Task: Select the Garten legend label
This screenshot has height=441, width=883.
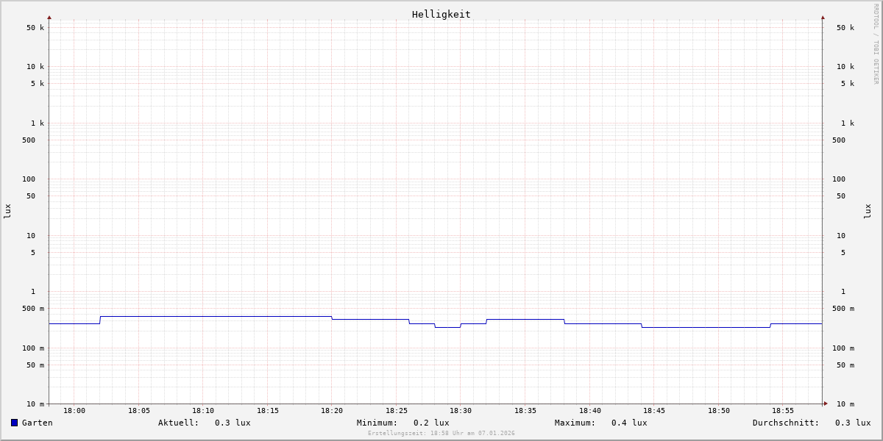Action: [37, 423]
